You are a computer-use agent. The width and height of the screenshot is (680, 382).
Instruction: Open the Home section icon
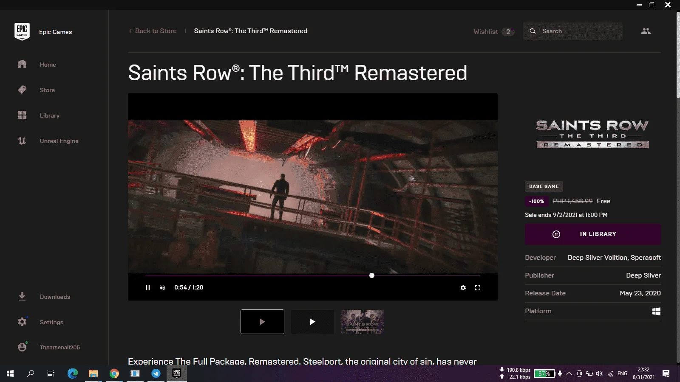pos(22,64)
